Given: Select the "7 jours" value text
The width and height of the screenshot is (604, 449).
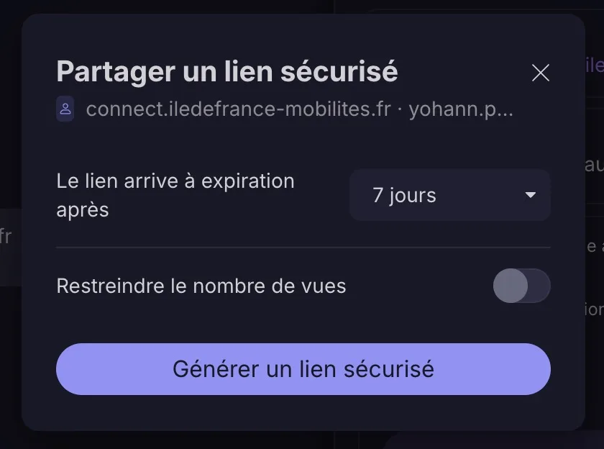Looking at the screenshot, I should point(404,195).
